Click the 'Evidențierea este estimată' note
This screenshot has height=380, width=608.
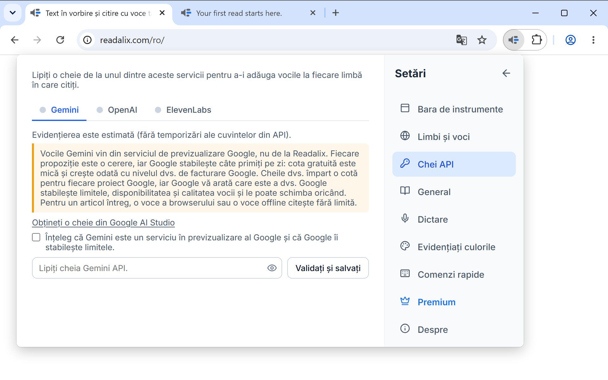[x=161, y=135]
